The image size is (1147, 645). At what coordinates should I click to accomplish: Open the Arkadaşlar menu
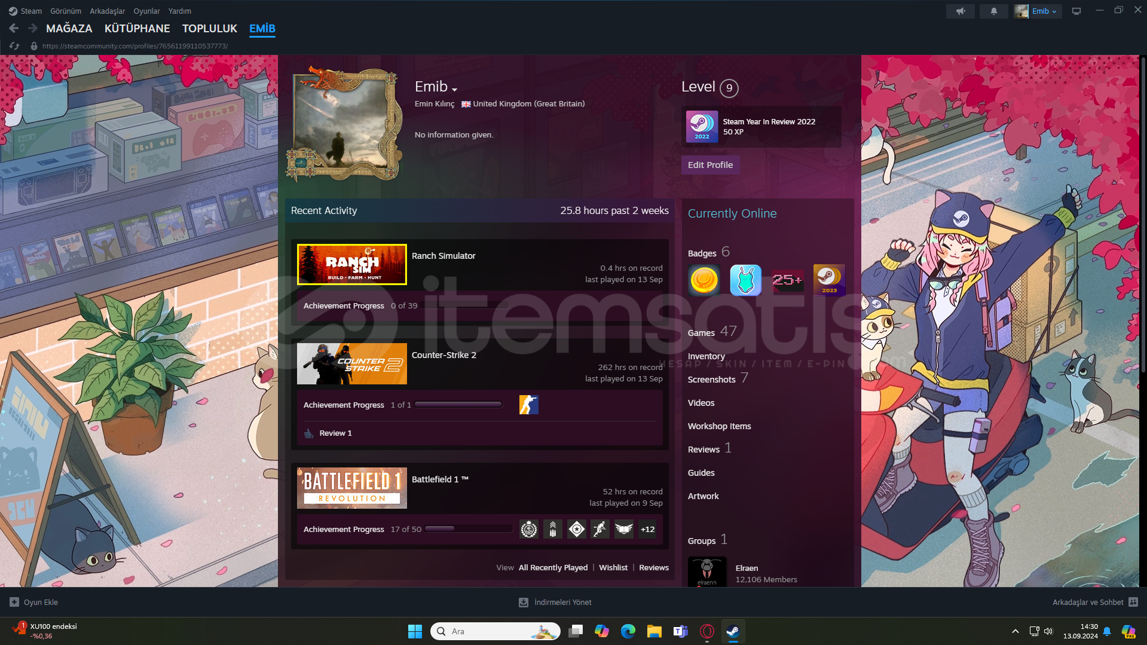point(107,11)
